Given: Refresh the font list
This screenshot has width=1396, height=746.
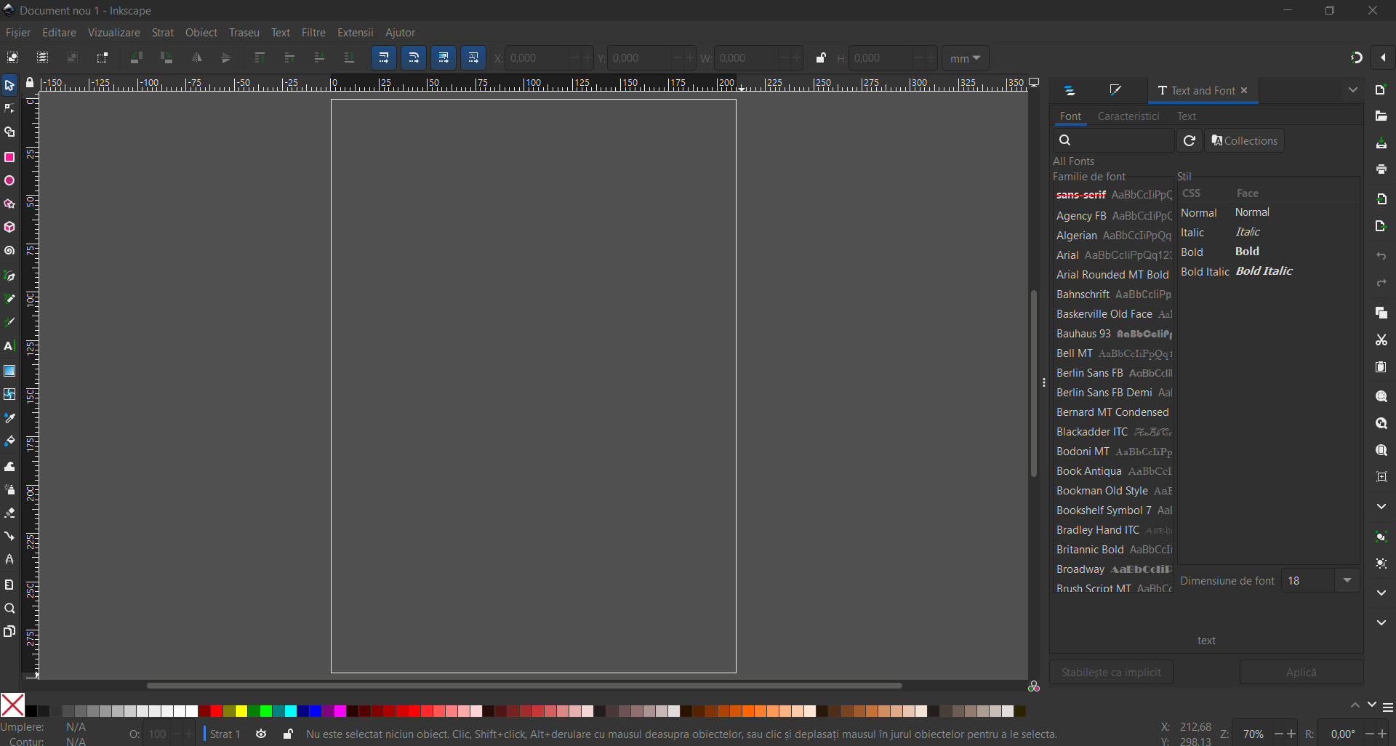Looking at the screenshot, I should 1190,140.
